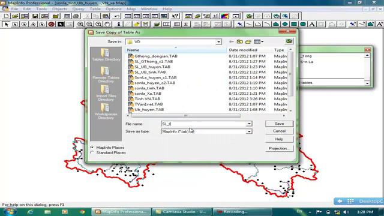Click the Print icon in toolbar

(x=76, y=16)
